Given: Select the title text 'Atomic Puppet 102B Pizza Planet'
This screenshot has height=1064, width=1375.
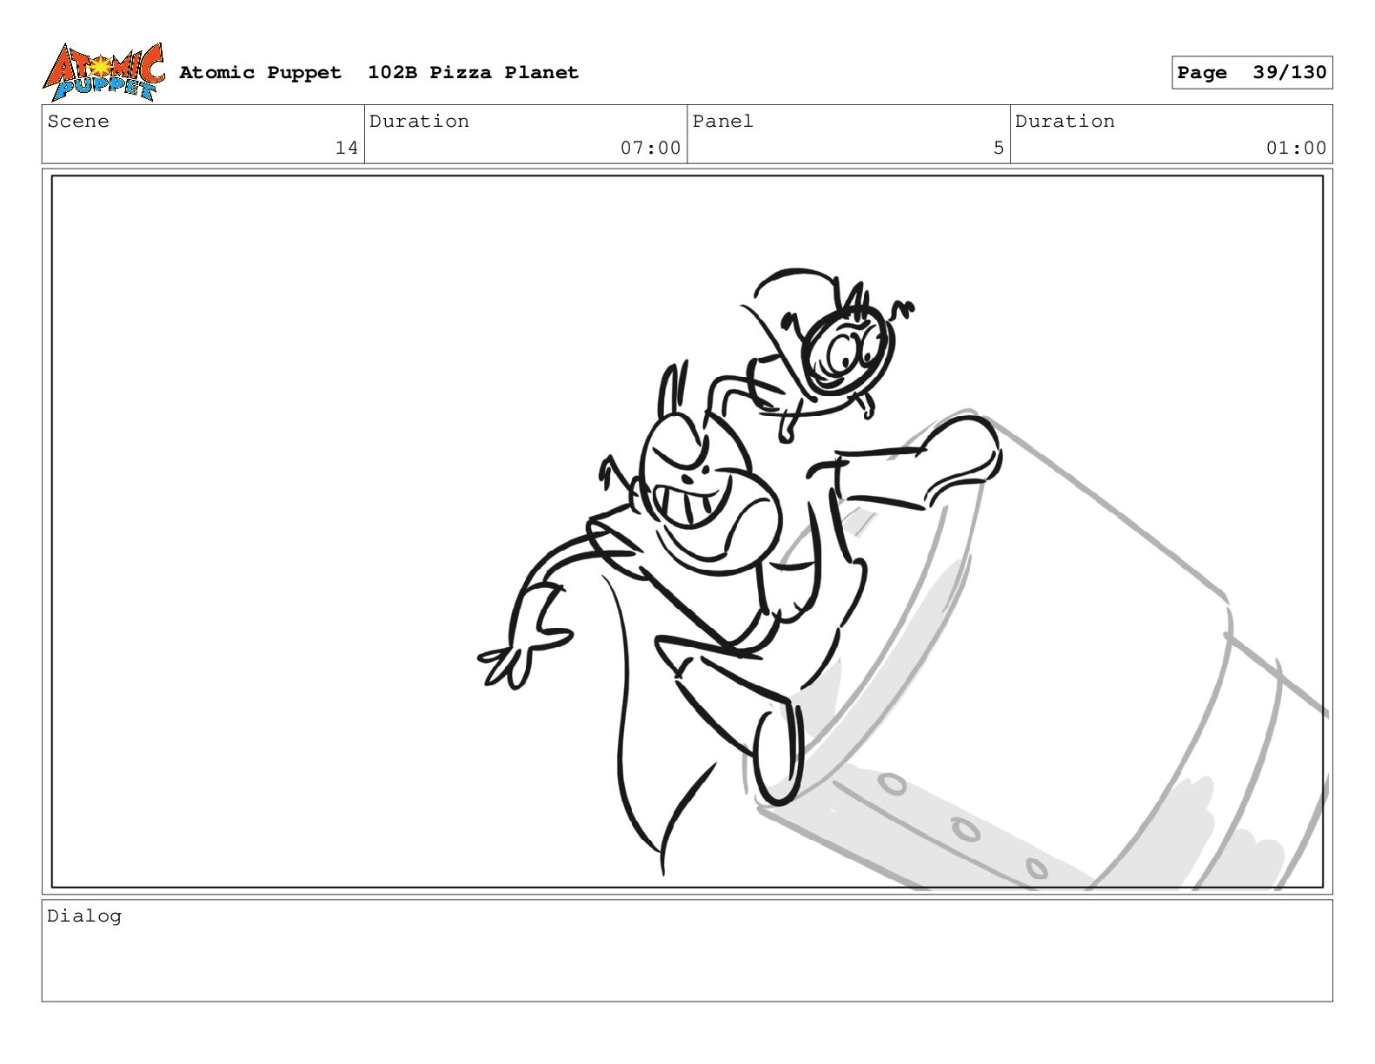Looking at the screenshot, I should [379, 72].
